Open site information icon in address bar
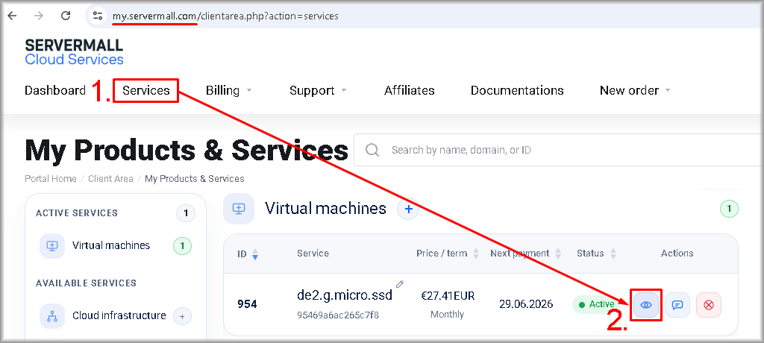Screen dimensions: 764x343 tap(98, 16)
